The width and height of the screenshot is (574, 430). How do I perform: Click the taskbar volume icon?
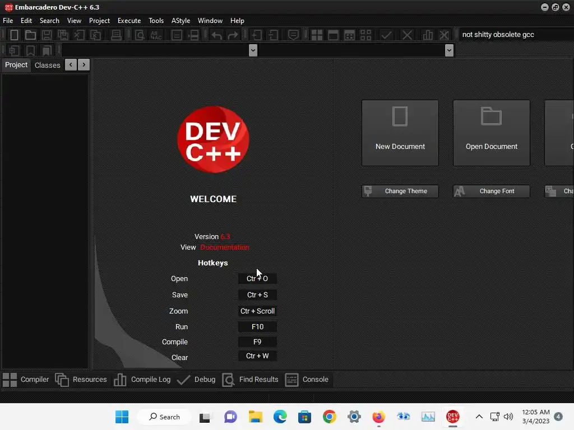point(508,417)
